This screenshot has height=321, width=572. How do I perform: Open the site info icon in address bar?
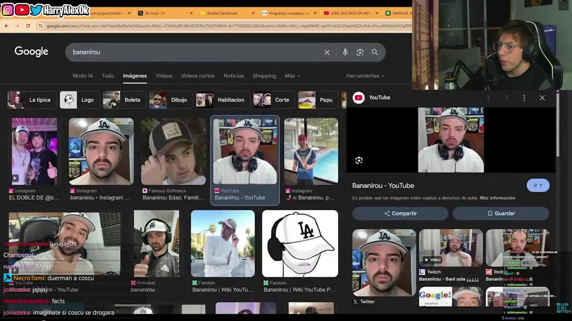pyautogui.click(x=41, y=26)
